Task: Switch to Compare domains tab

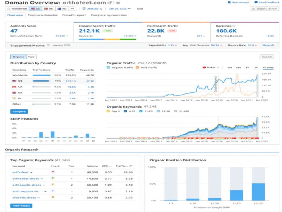Action: pos(43,15)
